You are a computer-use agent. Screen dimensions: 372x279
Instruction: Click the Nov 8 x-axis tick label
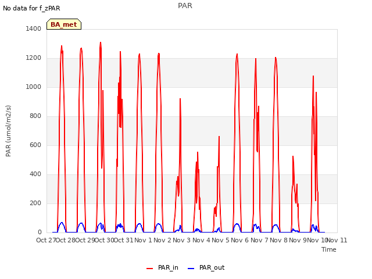click(279, 240)
